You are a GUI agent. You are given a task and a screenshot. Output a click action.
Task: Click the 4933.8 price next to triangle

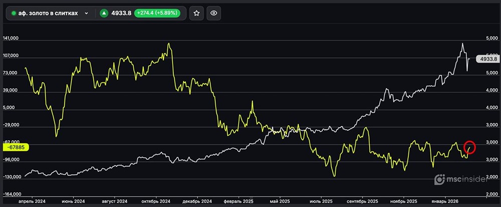point(121,14)
